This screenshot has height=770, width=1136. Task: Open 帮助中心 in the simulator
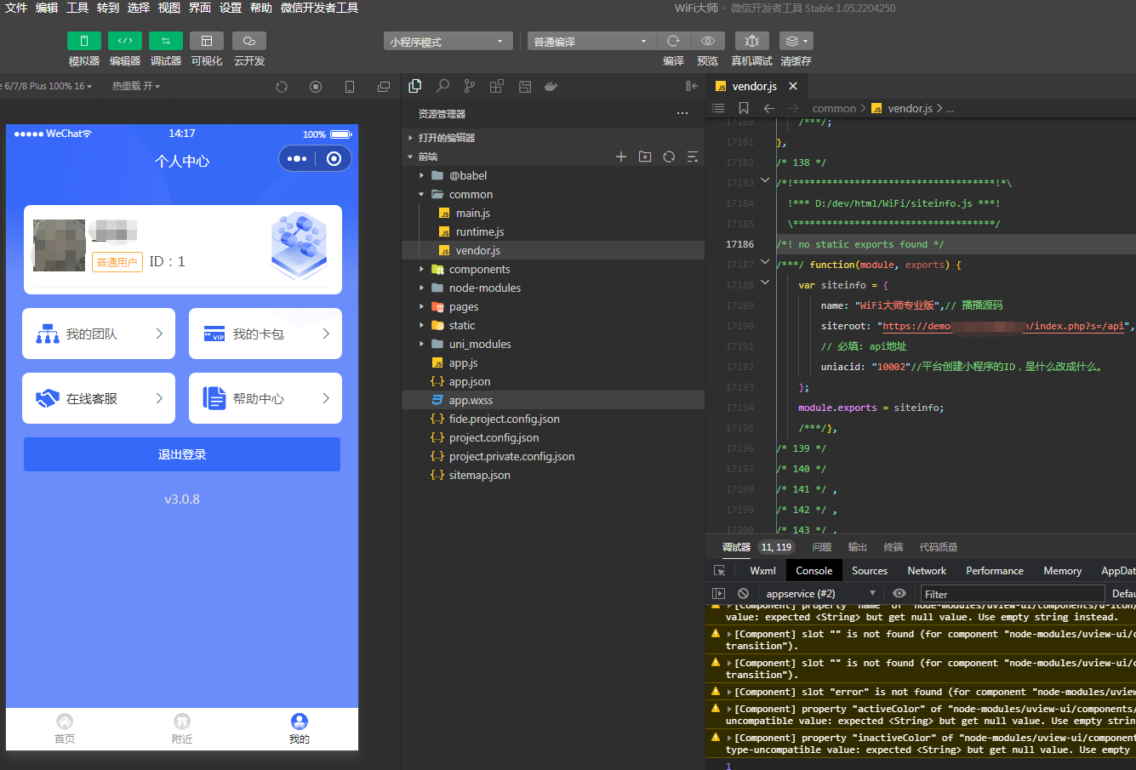point(265,398)
